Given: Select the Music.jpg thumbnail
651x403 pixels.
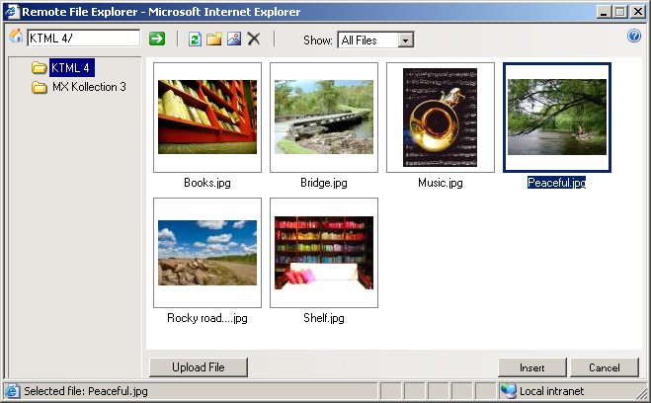Looking at the screenshot, I should [x=440, y=118].
